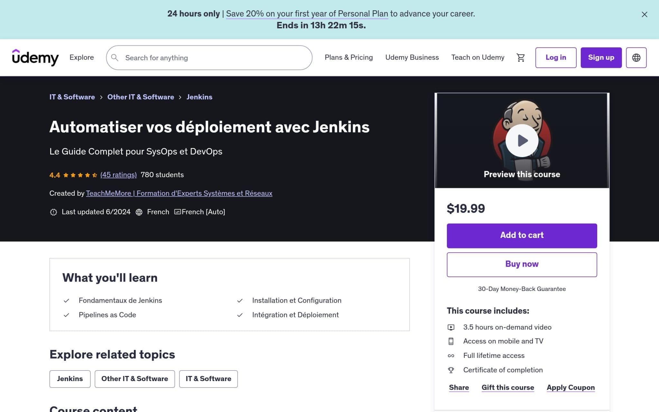Click checkmark beside Pipelines as Code
659x412 pixels.
[66, 315]
